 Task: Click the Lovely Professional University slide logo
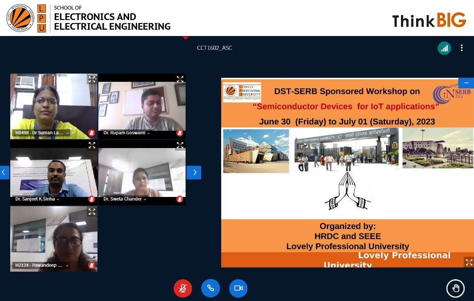(242, 92)
